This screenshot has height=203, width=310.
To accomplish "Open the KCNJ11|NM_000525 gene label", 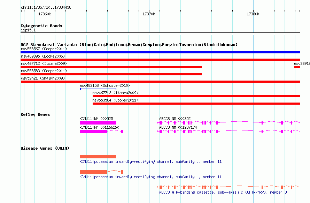I will (x=96, y=119).
